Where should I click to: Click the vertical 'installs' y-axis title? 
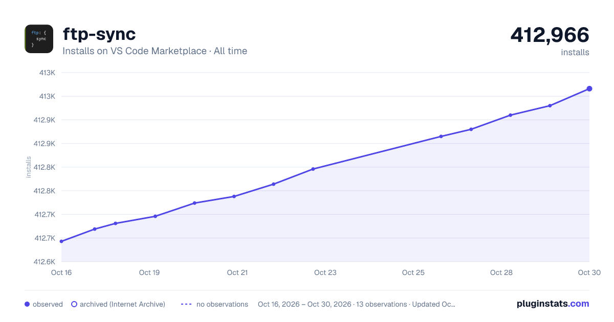tap(29, 167)
